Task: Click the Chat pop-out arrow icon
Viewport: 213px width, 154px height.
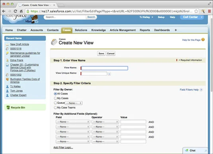Action: 205,150
